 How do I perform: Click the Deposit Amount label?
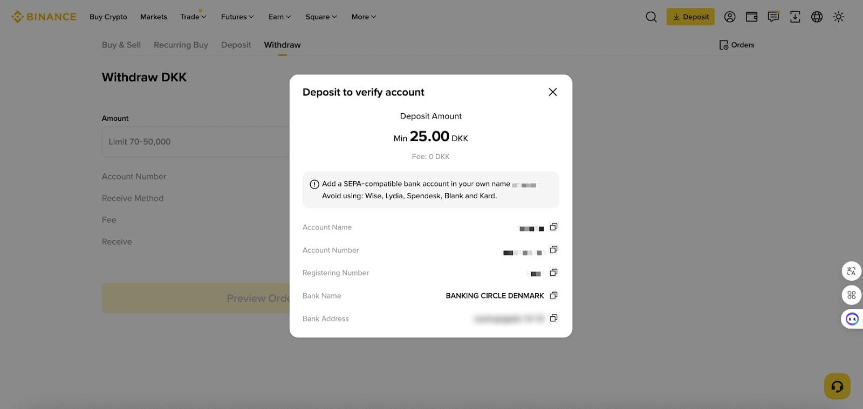(430, 116)
